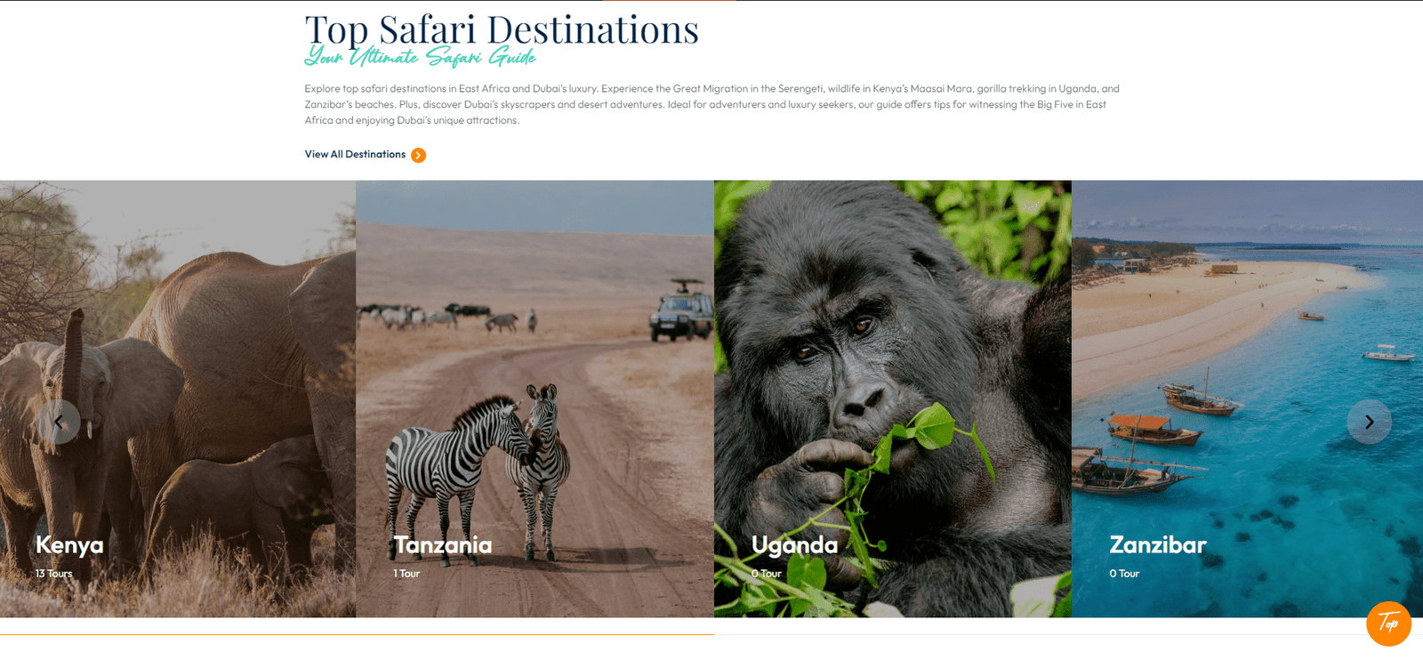Click the 0 Tour label under Zanzibar

coord(1124,574)
